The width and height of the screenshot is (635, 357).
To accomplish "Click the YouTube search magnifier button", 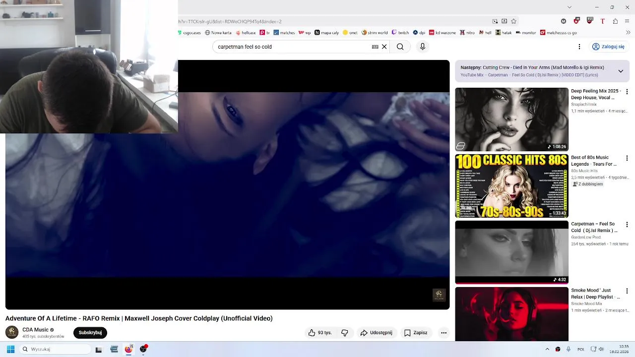I will coord(400,47).
